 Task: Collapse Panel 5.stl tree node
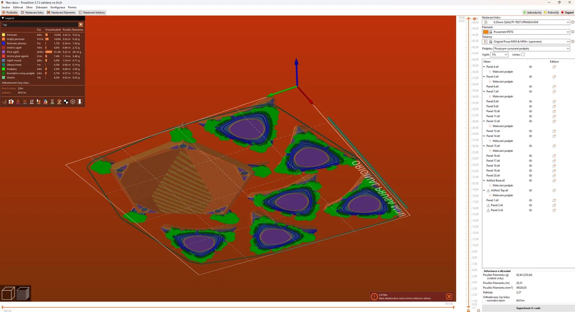pyautogui.click(x=484, y=77)
